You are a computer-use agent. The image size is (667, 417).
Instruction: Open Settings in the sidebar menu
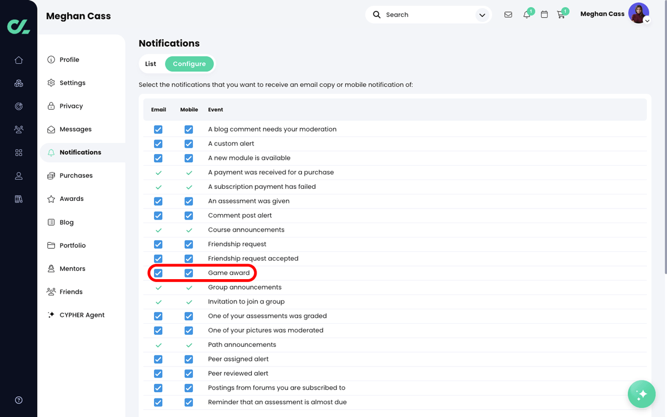[72, 83]
